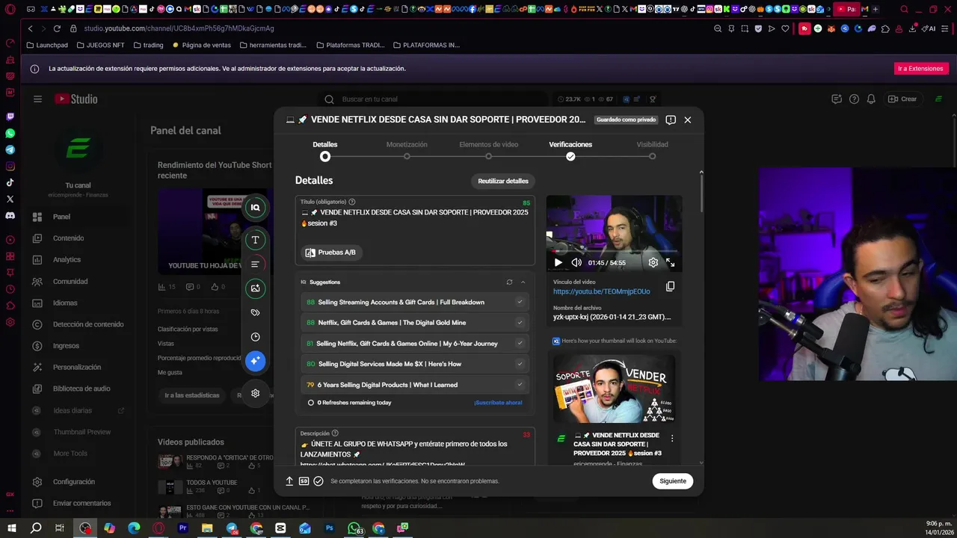Copy the video link with copy icon
This screenshot has height=538, width=957.
pos(670,286)
